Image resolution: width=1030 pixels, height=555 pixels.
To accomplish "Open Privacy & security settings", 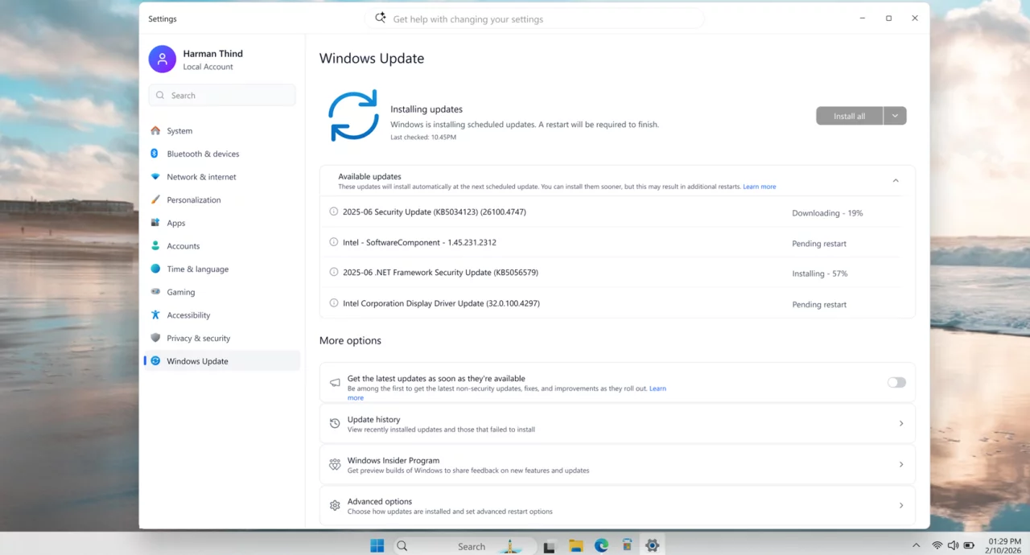I will click(x=198, y=339).
